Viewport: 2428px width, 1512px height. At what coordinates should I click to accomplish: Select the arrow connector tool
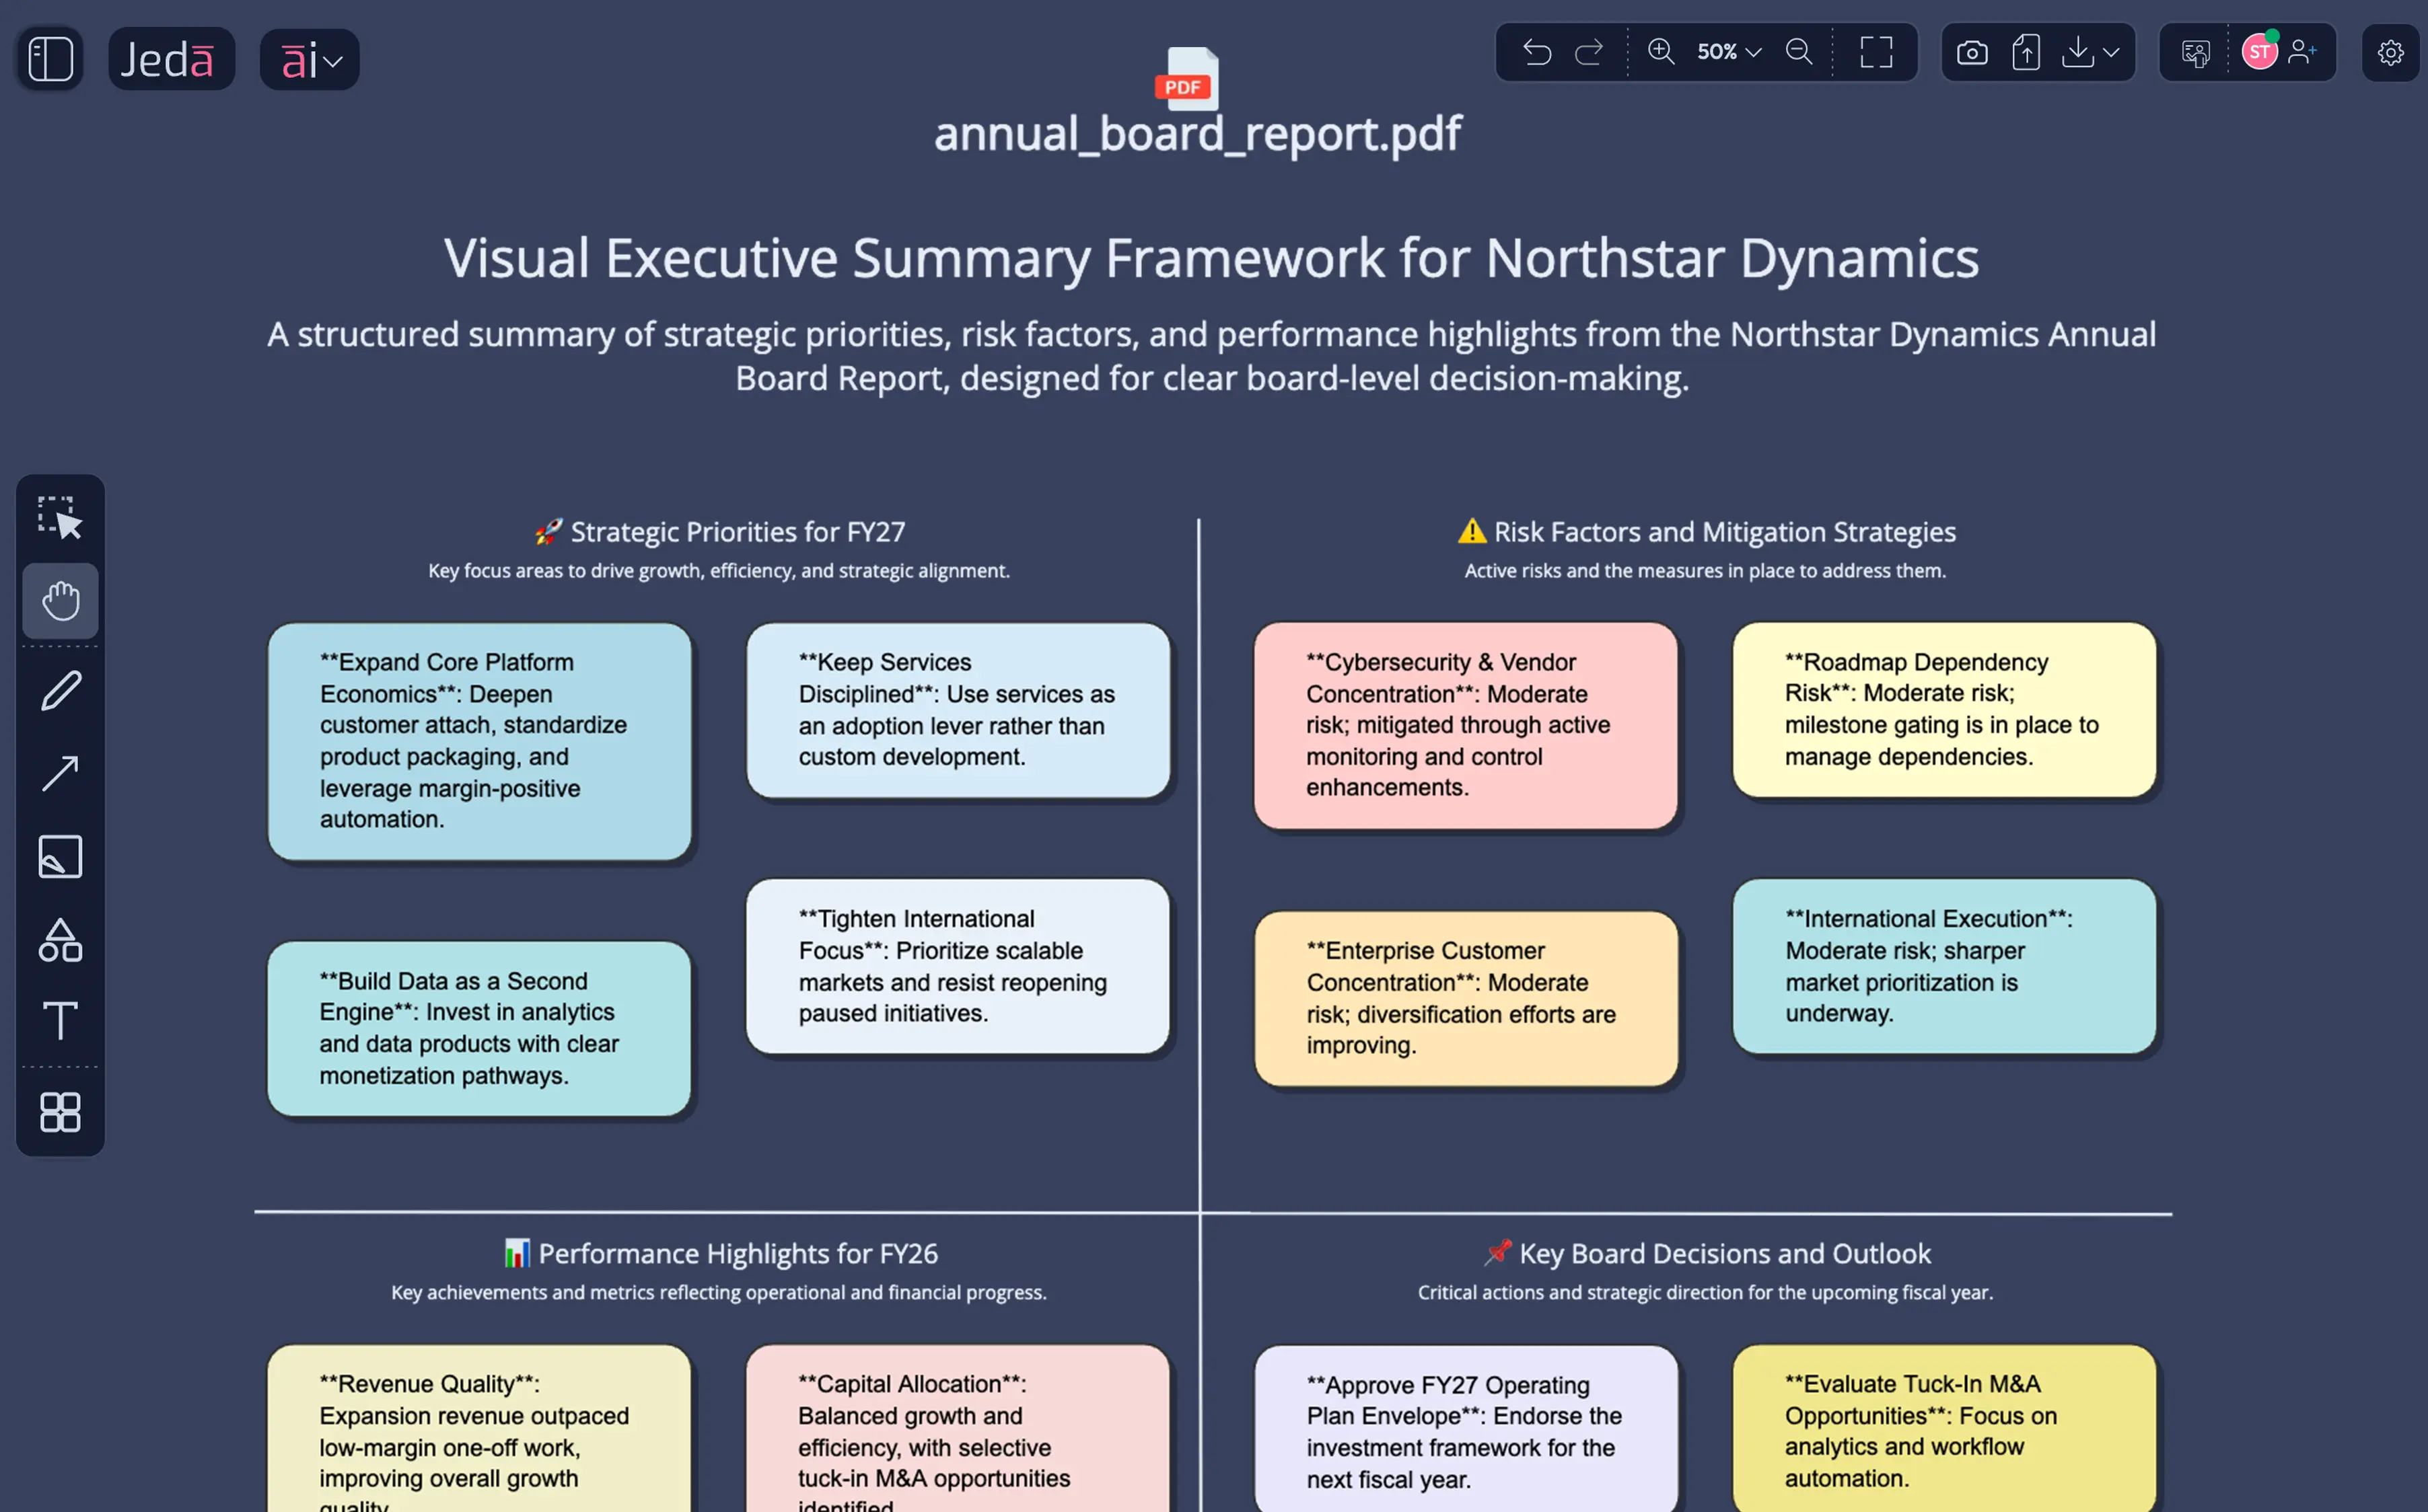point(60,773)
